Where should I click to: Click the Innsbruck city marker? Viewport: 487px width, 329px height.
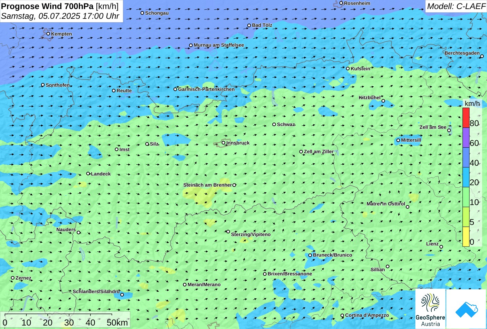pos(223,143)
